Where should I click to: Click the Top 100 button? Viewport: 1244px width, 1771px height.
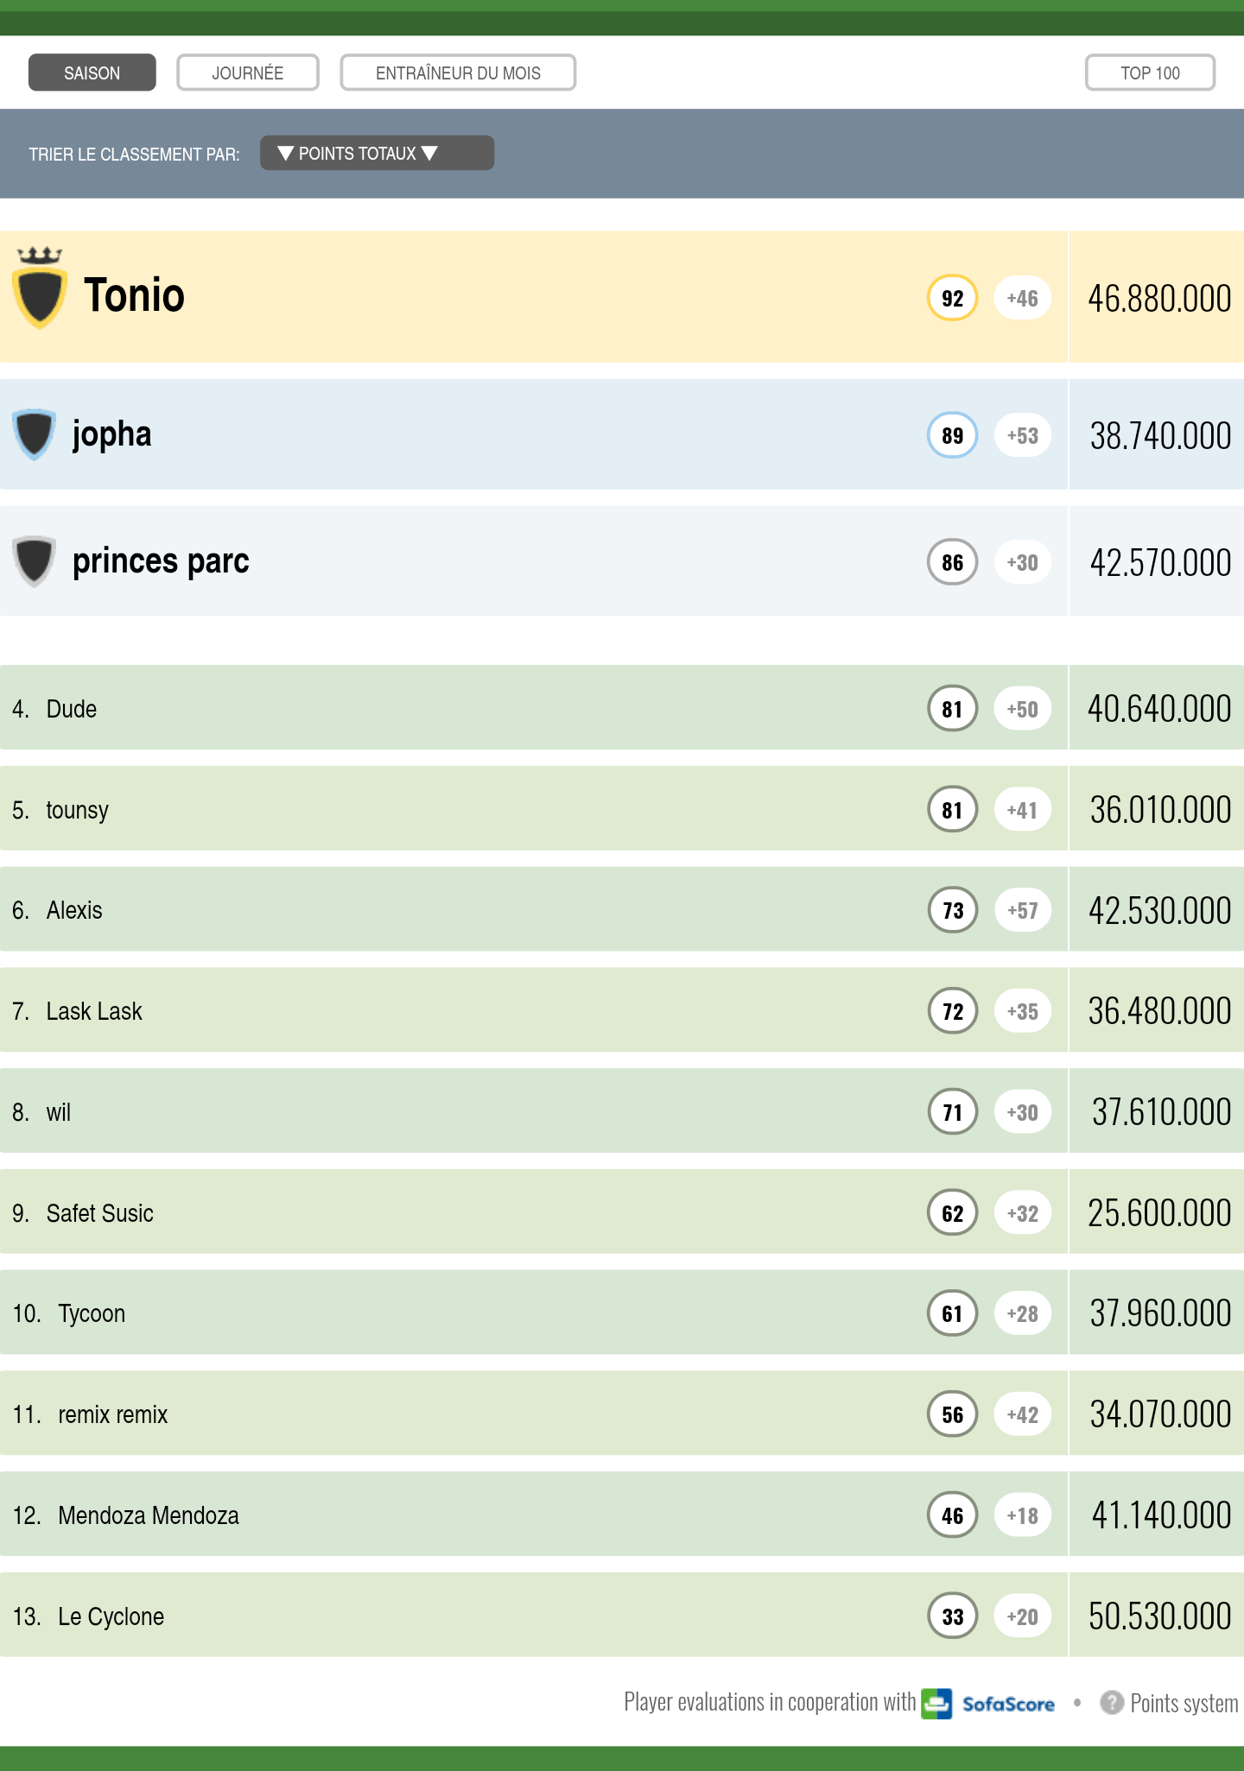[x=1150, y=73]
